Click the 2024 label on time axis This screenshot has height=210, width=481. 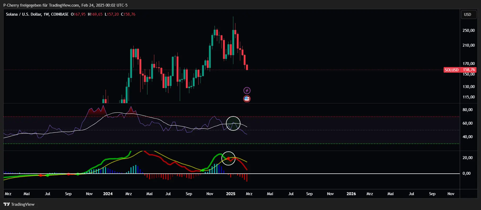pyautogui.click(x=108, y=194)
